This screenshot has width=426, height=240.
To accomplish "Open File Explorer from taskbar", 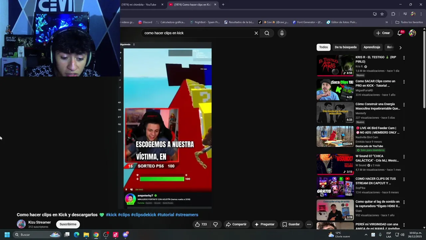I will [x=86, y=235].
